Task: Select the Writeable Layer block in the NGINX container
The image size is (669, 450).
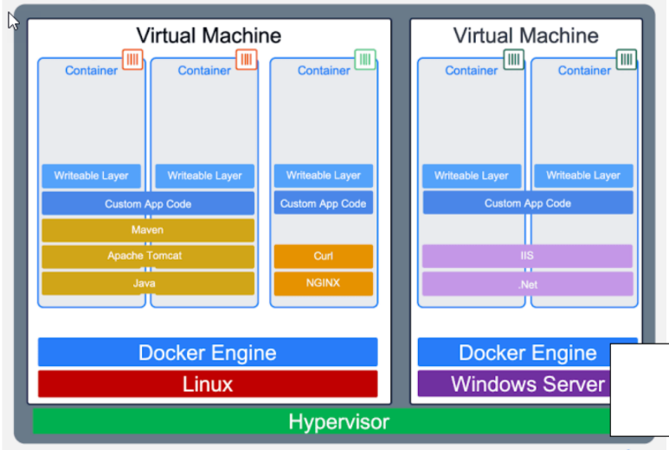Action: 324,176
